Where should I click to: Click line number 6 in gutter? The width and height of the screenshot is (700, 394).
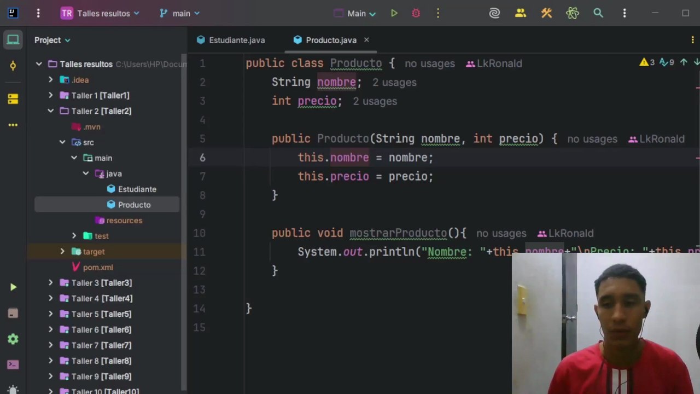point(202,158)
